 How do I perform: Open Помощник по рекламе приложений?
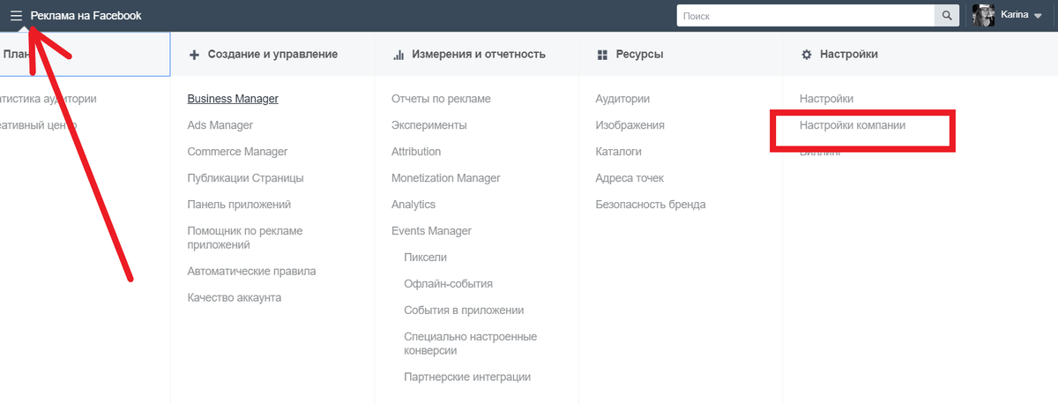pos(245,238)
